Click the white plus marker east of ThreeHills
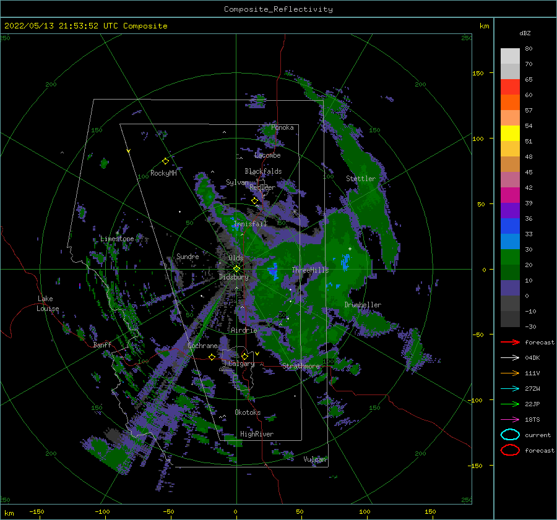The width and height of the screenshot is (557, 520). (350, 249)
